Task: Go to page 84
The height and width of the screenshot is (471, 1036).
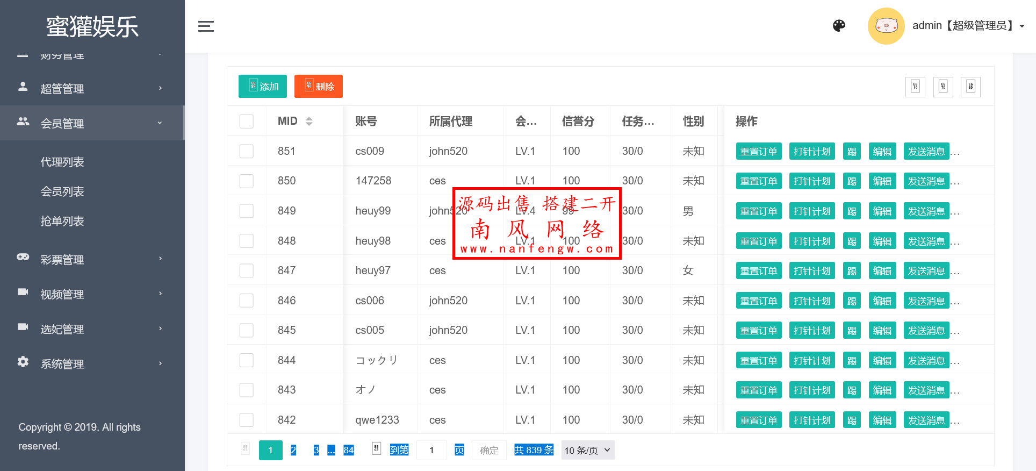Action: tap(349, 450)
